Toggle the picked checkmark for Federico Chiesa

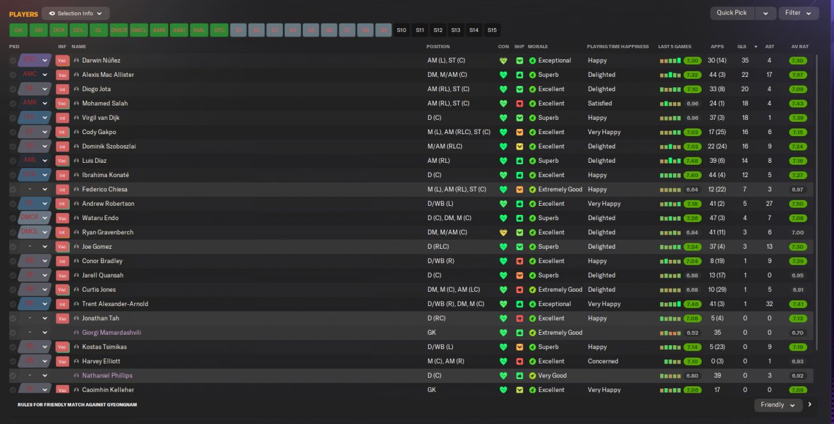(x=12, y=190)
